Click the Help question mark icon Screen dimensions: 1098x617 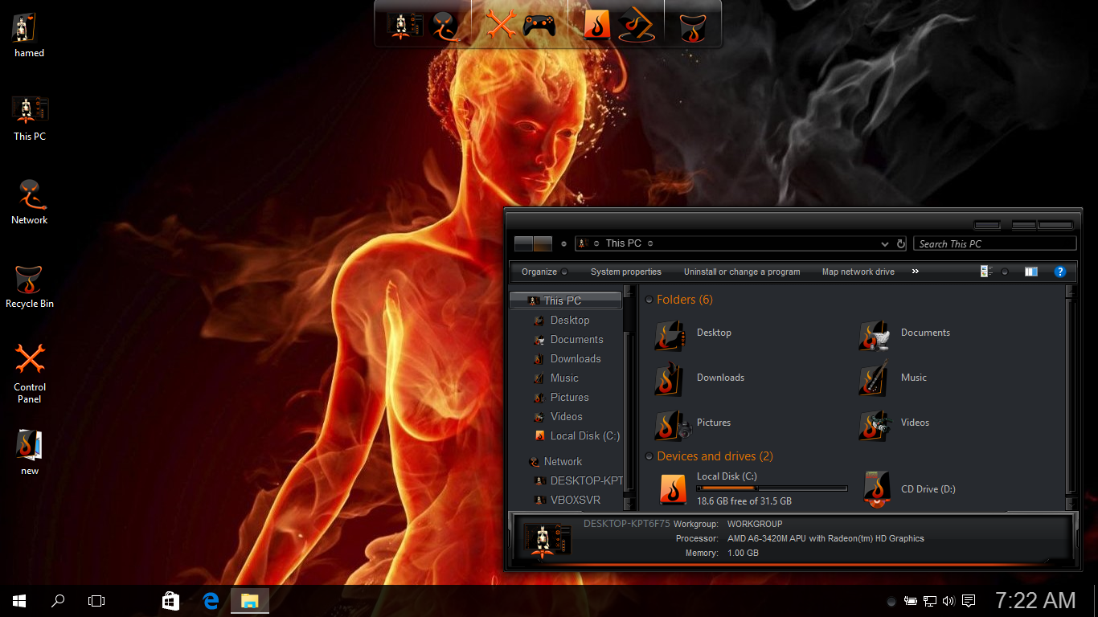tap(1059, 272)
